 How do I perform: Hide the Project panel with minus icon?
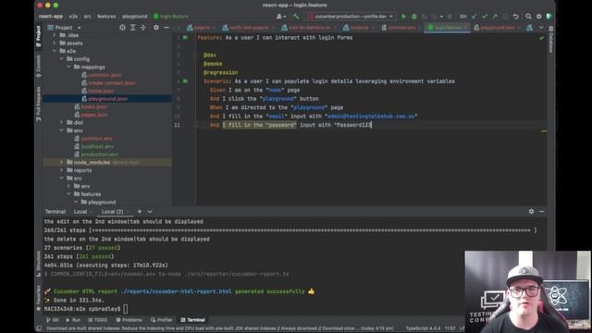tap(166, 28)
